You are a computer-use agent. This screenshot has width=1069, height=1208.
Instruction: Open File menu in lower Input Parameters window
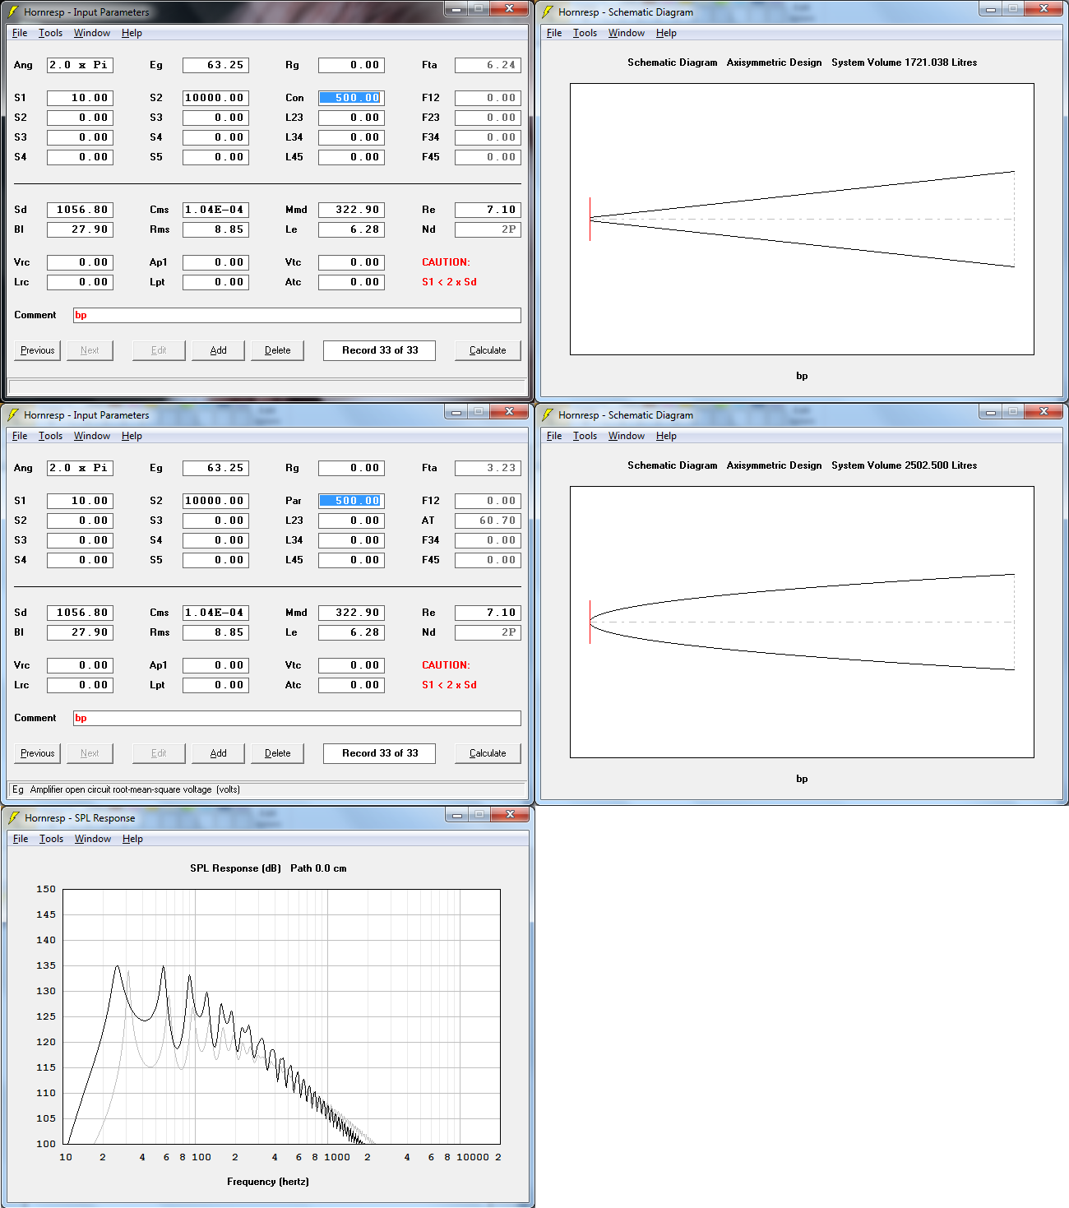[20, 436]
